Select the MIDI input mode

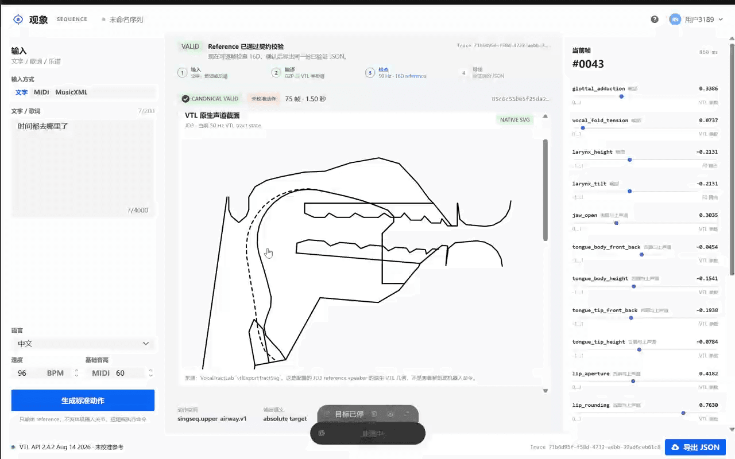pyautogui.click(x=41, y=92)
